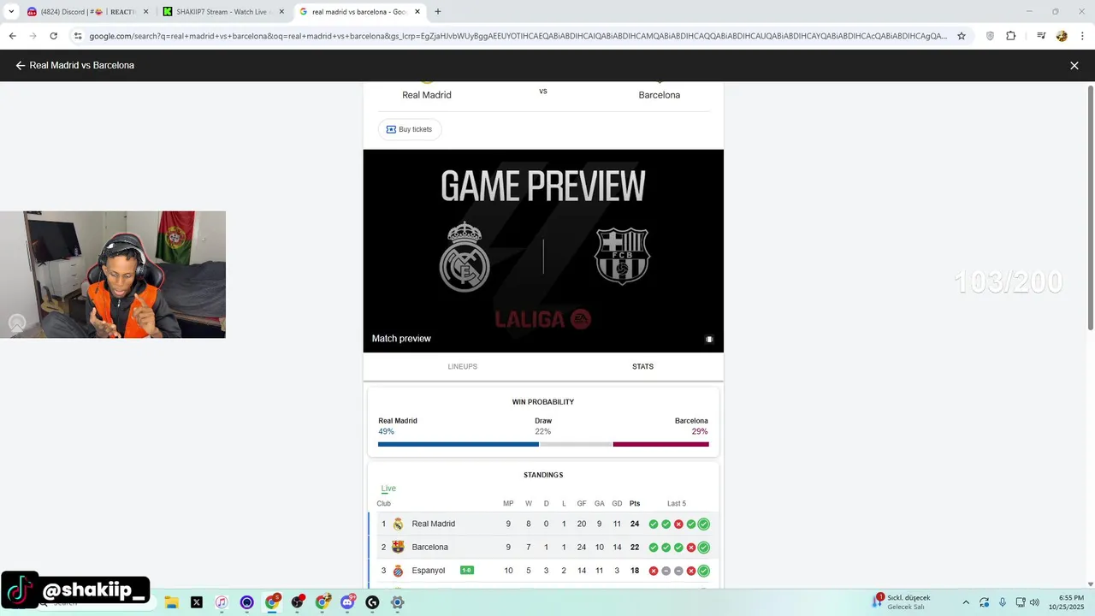Click the browser forward arrow
This screenshot has width=1095, height=616.
tap(33, 36)
